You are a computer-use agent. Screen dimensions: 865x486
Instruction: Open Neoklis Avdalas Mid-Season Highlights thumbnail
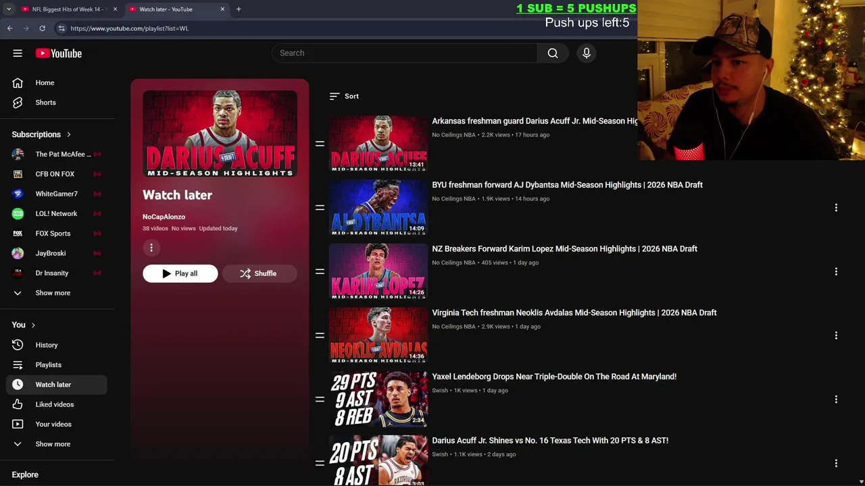pos(378,335)
